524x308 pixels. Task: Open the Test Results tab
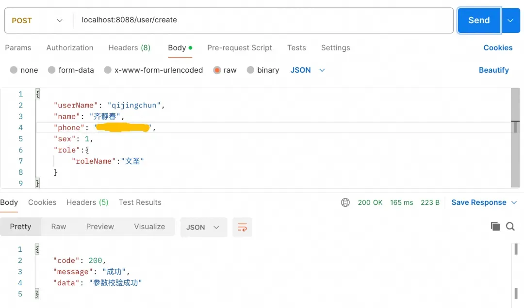point(140,202)
